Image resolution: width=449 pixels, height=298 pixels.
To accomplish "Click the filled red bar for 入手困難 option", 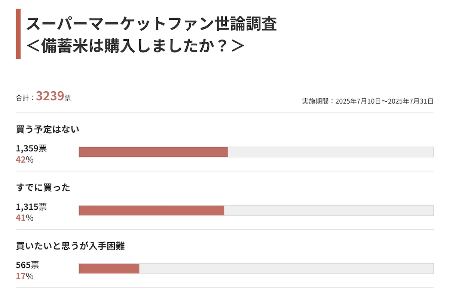I will pyautogui.click(x=109, y=269).
